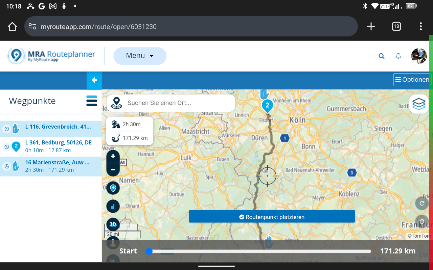Focus the 'Suchen Sie einen Ort...' search field
This screenshot has height=270, width=433.
[171, 103]
